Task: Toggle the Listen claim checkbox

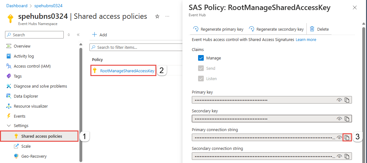Action: point(201,79)
